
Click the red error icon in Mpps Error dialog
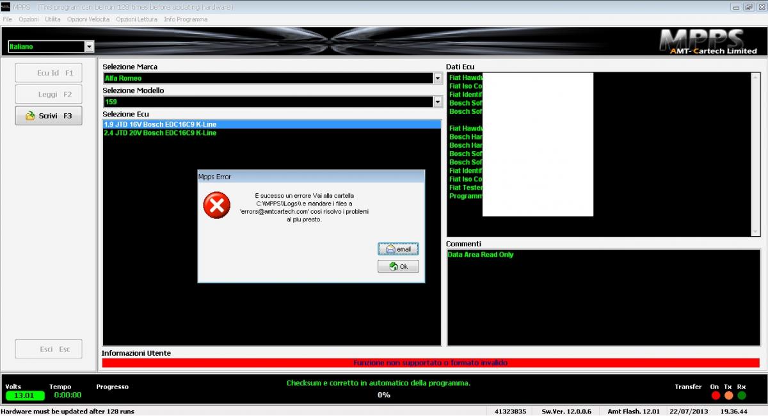coord(216,205)
